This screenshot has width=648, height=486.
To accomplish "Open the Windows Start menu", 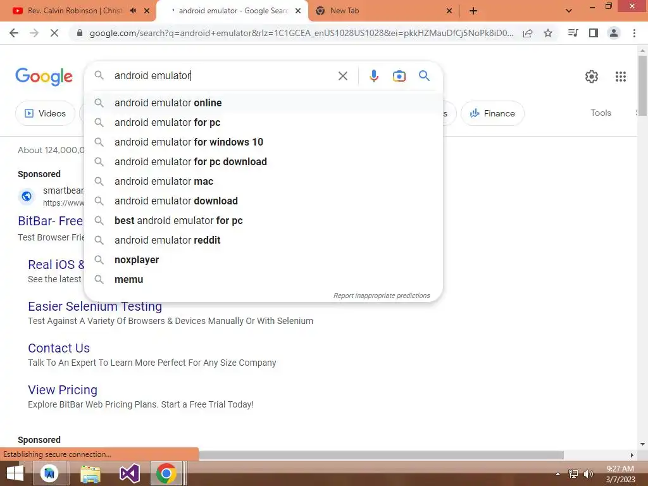I will pos(15,473).
